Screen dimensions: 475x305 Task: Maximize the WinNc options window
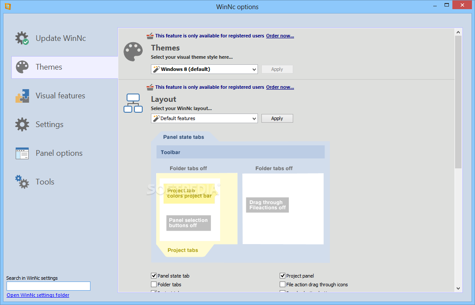pos(447,5)
